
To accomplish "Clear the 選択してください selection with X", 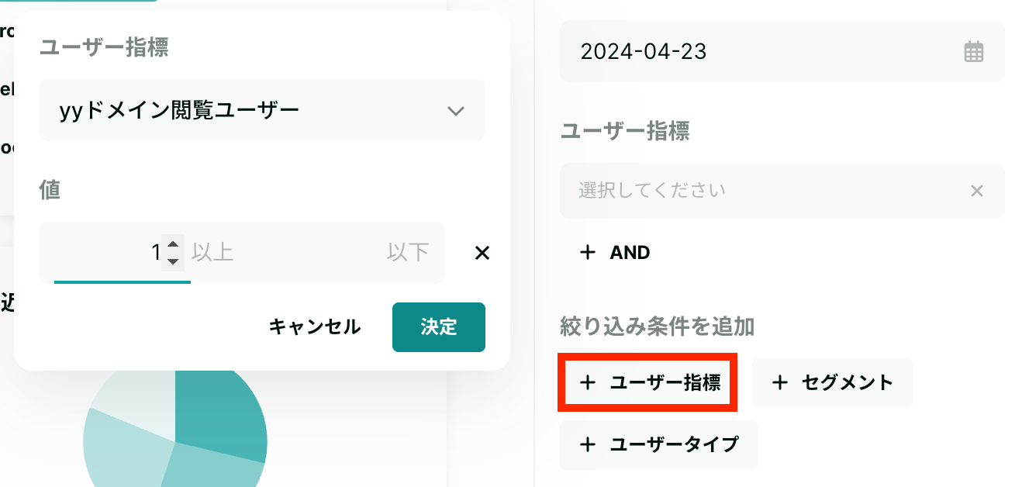I will click(x=977, y=191).
